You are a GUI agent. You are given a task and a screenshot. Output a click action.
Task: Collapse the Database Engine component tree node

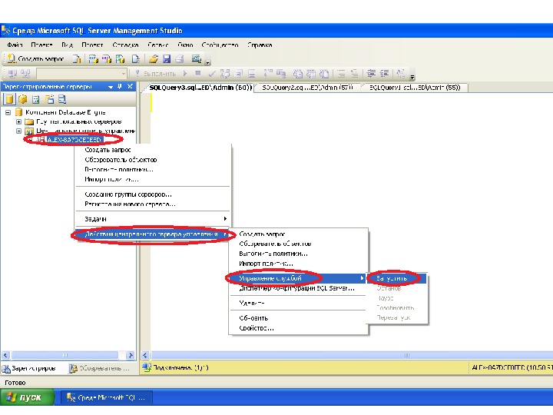pyautogui.click(x=8, y=112)
